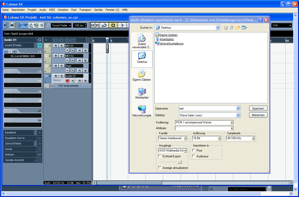Open the Suchen in folder dropdown
The height and width of the screenshot is (197, 299).
point(218,28)
